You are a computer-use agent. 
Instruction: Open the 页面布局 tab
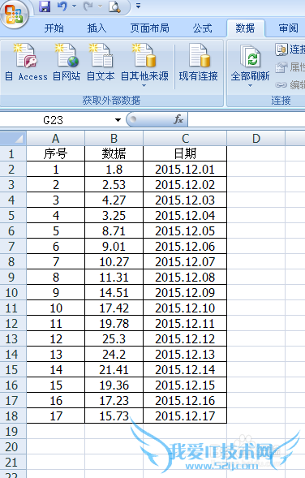pyautogui.click(x=149, y=28)
